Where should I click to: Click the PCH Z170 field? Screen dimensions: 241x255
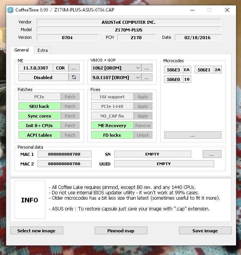[136, 37]
